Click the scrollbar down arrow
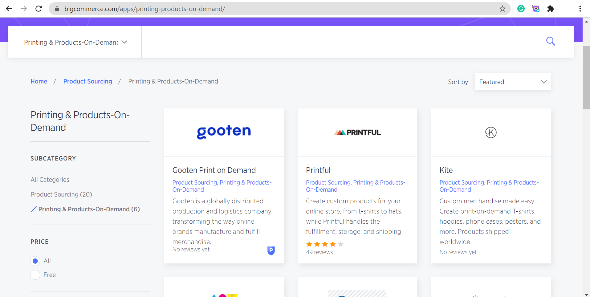 point(586,295)
